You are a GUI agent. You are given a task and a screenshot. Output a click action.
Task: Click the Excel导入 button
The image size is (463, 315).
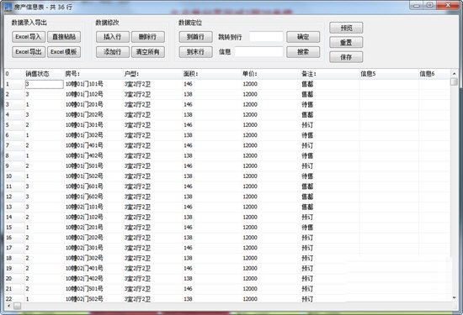(29, 37)
